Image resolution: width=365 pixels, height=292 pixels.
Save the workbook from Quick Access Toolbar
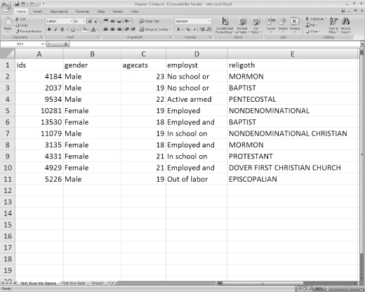(x=17, y=4)
